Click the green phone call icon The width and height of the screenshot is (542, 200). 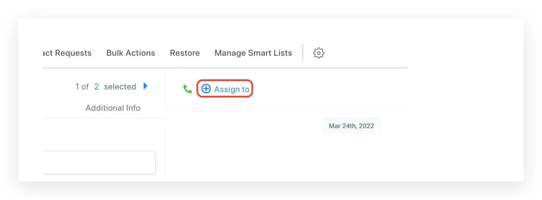[x=187, y=89]
